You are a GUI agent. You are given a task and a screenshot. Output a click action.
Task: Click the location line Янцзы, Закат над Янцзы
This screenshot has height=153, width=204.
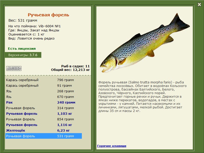click(34, 30)
